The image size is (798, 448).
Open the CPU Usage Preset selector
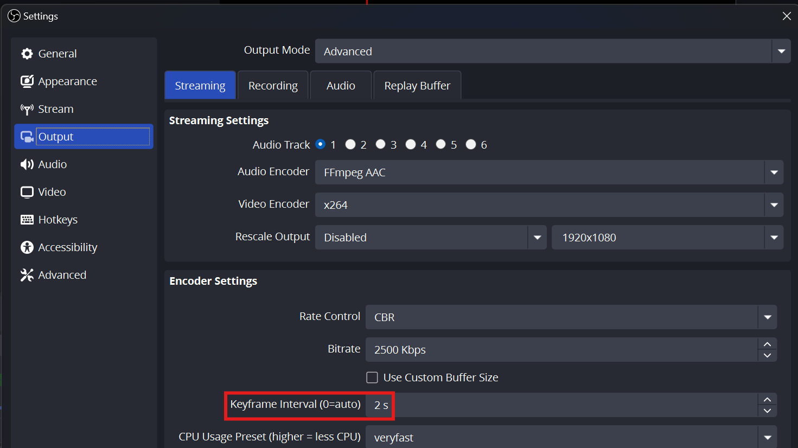click(x=768, y=437)
